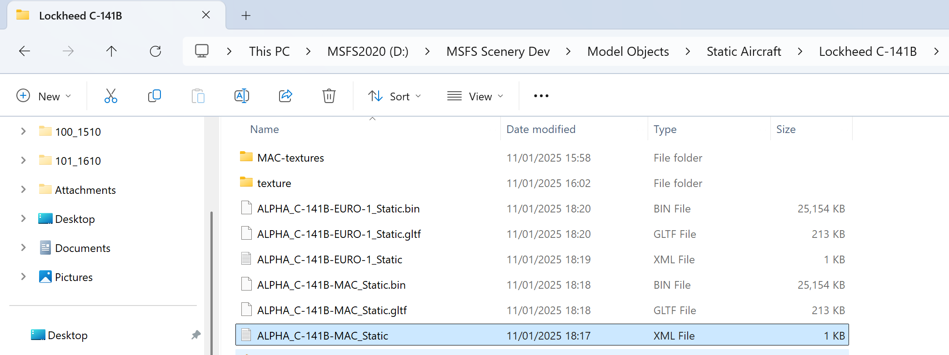The image size is (949, 355).
Task: Navigate to Static Aircraft breadcrumb
Action: [744, 51]
